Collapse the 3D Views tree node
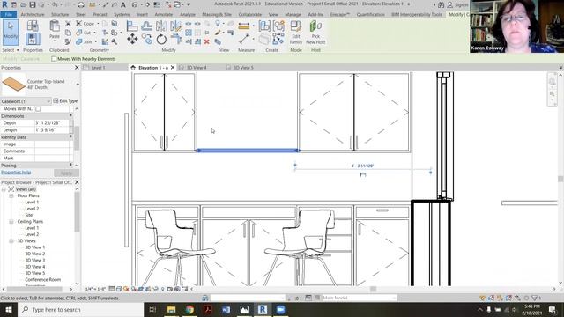 pyautogui.click(x=11, y=240)
